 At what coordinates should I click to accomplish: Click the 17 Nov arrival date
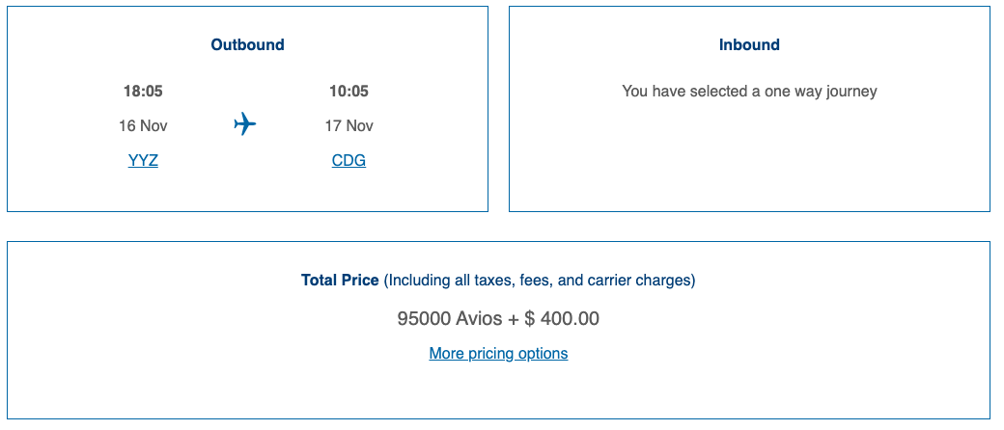click(349, 126)
